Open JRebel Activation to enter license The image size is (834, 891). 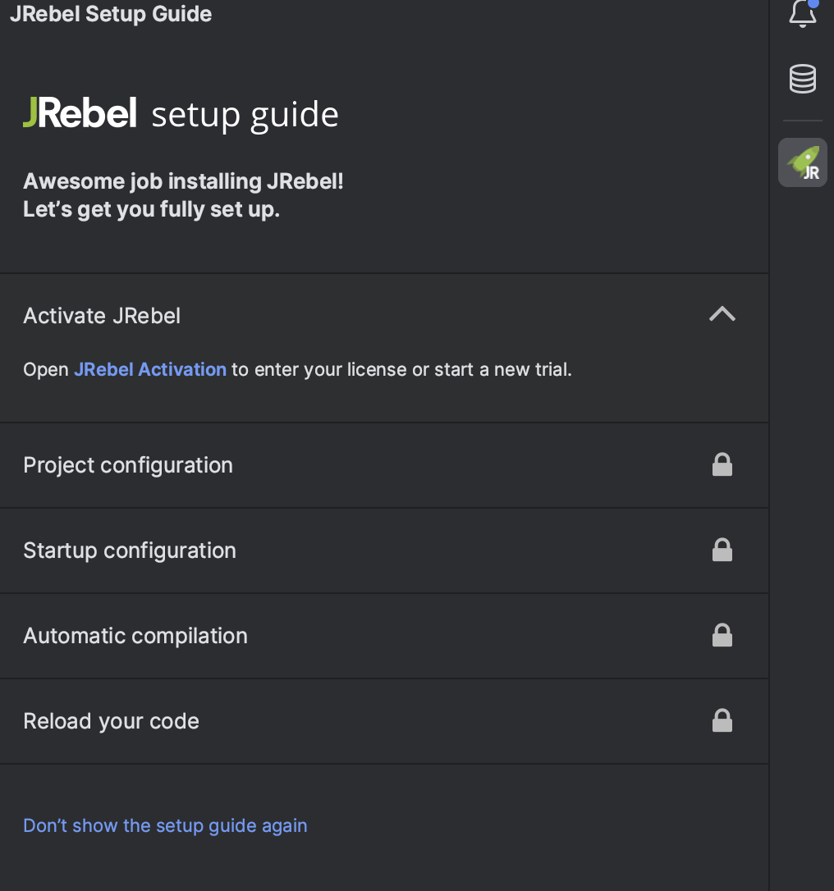pos(150,369)
